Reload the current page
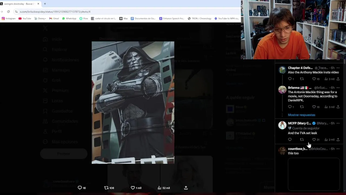Viewport: 346px width, 195px height. [x=8, y=12]
